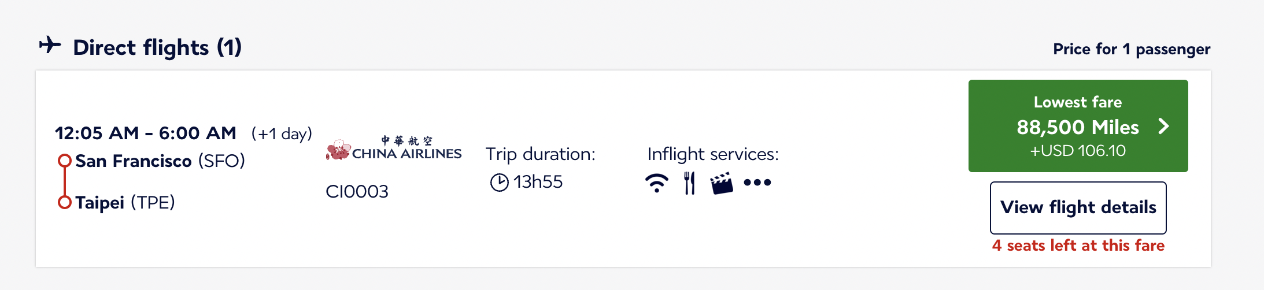Click the San Francisco route origin marker
Screen dimensions: 1264x290
pyautogui.click(x=65, y=161)
